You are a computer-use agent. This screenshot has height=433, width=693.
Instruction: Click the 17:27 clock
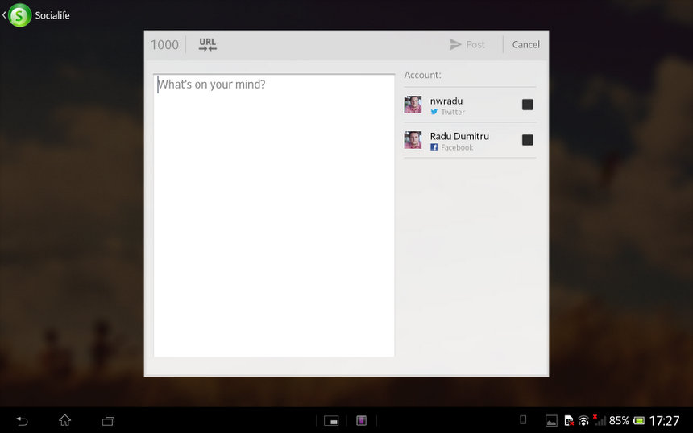664,421
